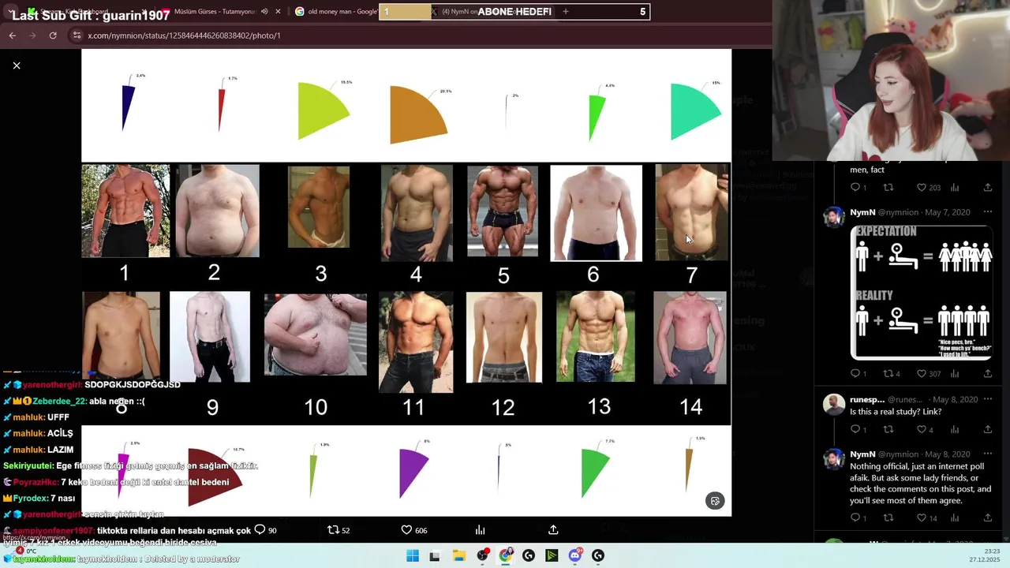Repost the main photo post with 52 reposts
Viewport: 1010px width, 568px height.
[339, 530]
